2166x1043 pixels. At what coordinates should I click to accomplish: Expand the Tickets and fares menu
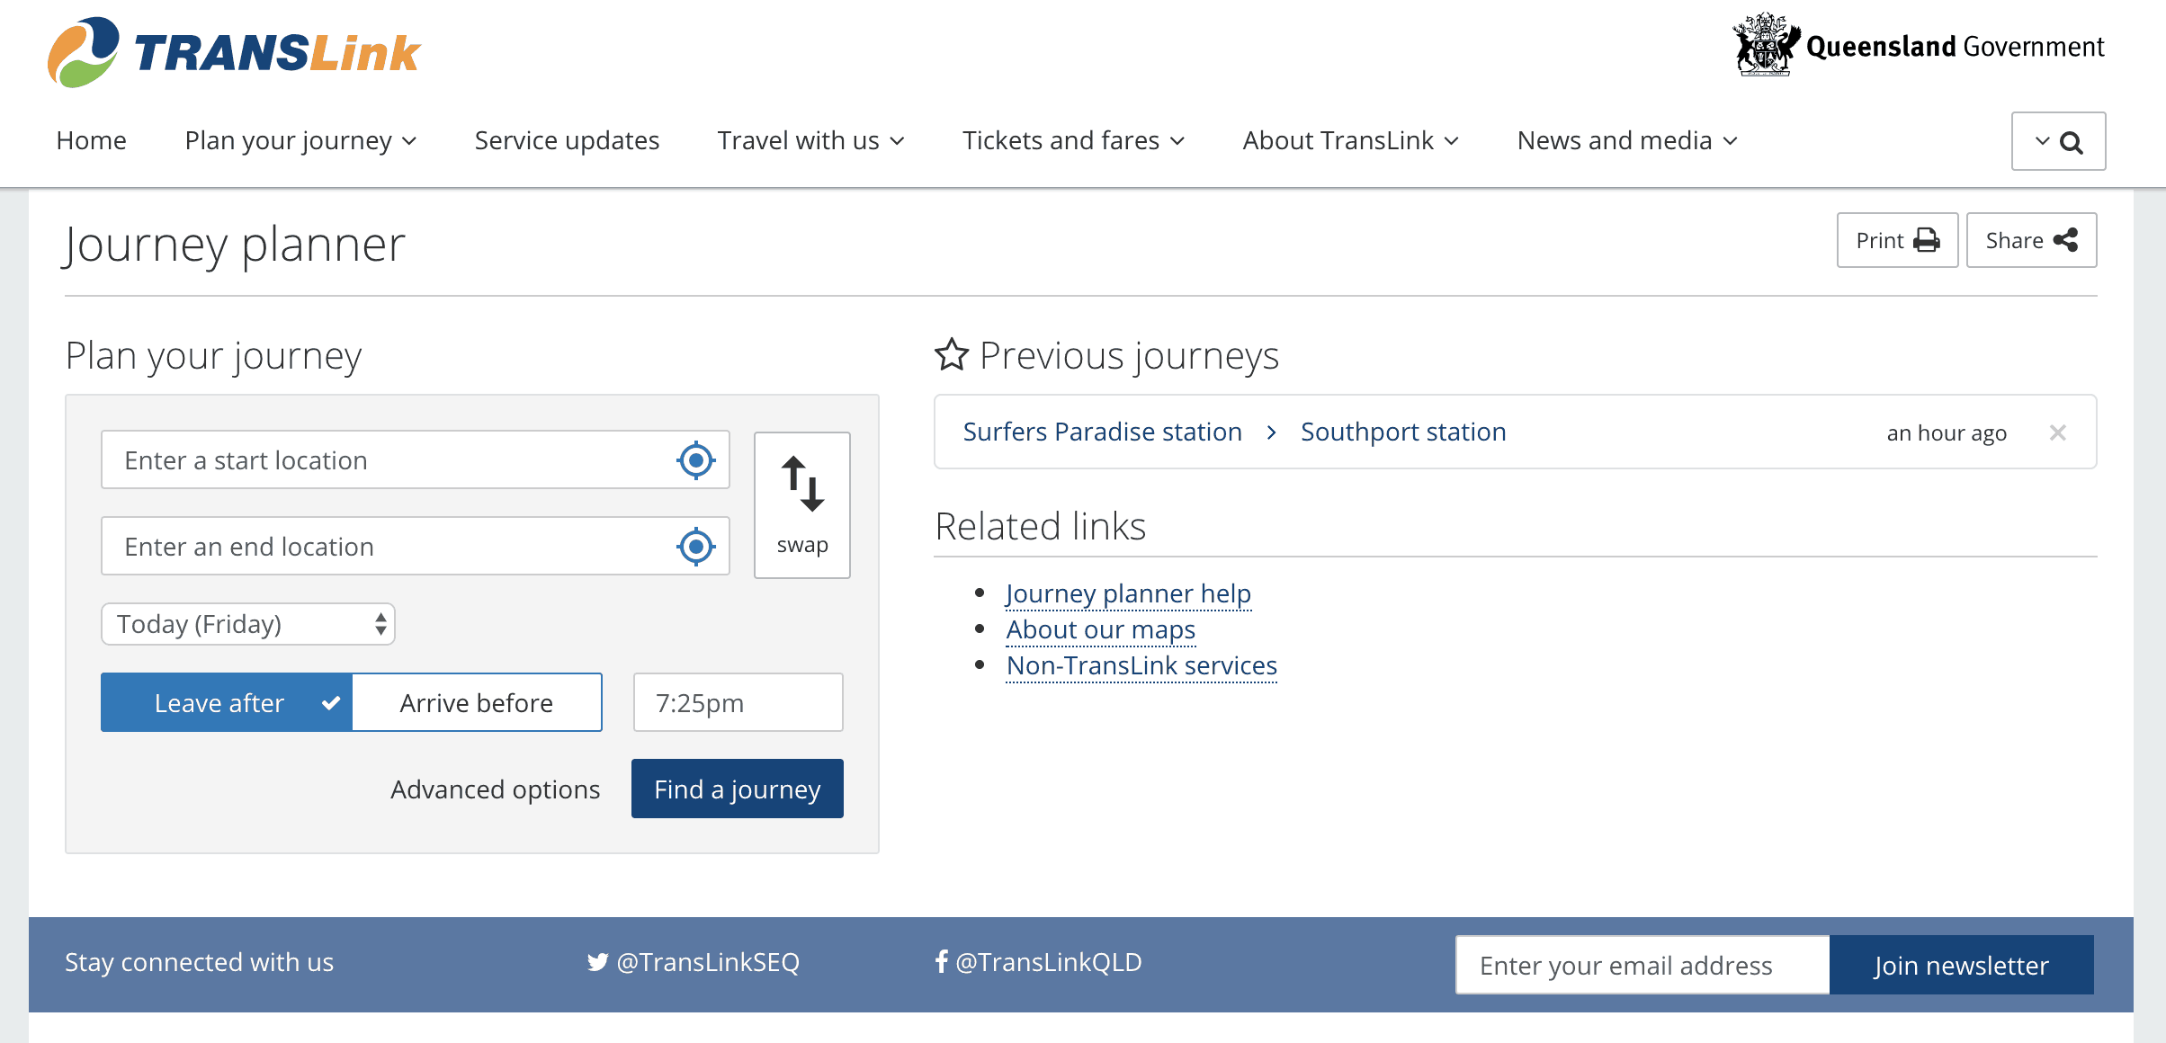[x=1073, y=140]
